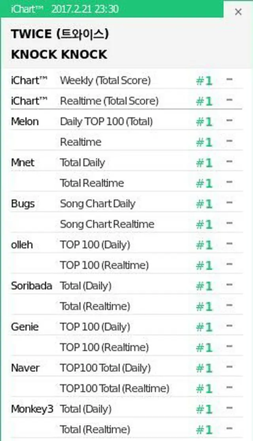
Task: Open Monkey3 Total Realtime row
Action: pos(126,430)
